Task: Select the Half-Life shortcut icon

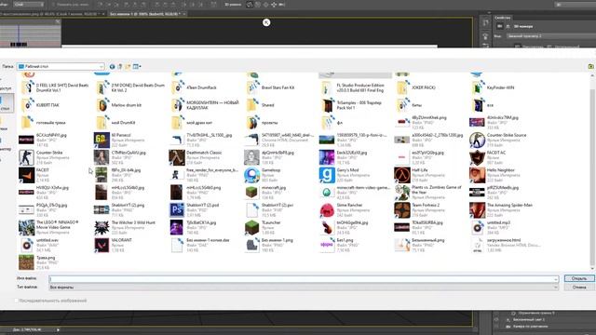Action: tap(401, 175)
